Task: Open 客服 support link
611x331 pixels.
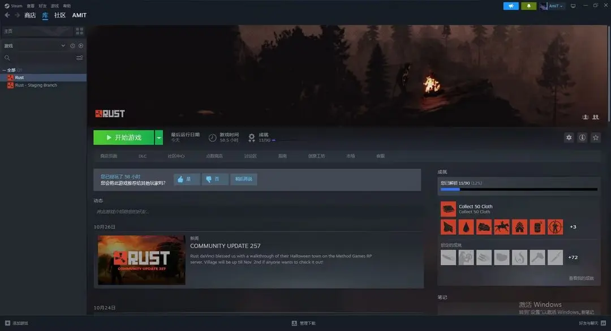Action: (x=380, y=156)
